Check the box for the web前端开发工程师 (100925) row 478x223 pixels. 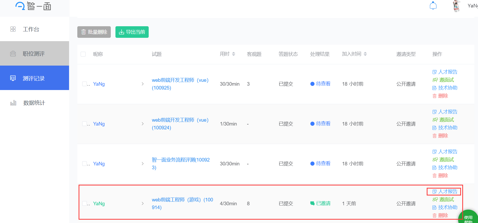pyautogui.click(x=85, y=84)
